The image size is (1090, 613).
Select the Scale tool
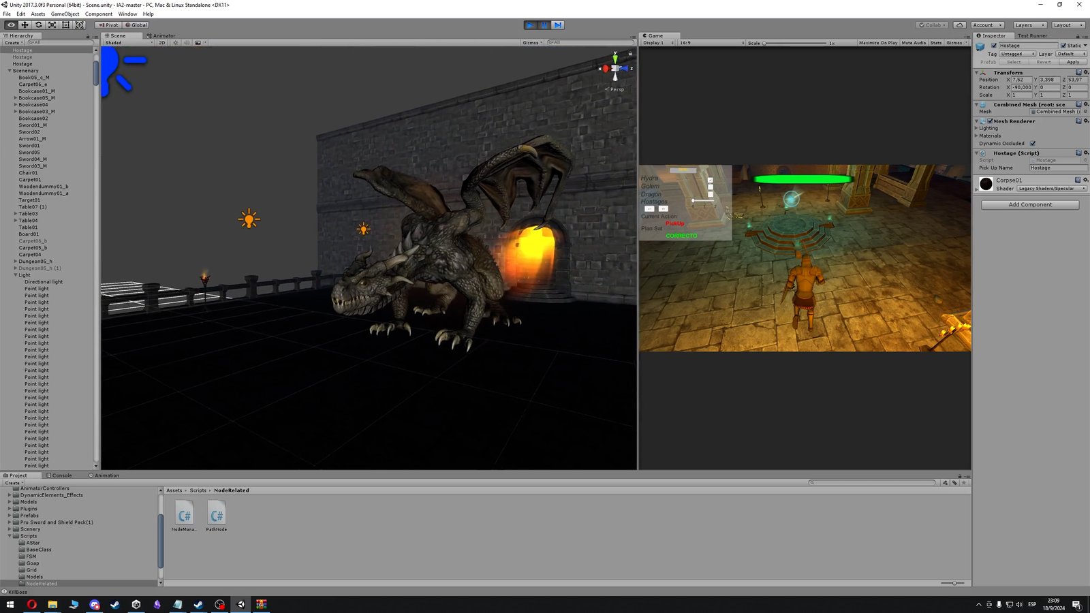pyautogui.click(x=52, y=25)
